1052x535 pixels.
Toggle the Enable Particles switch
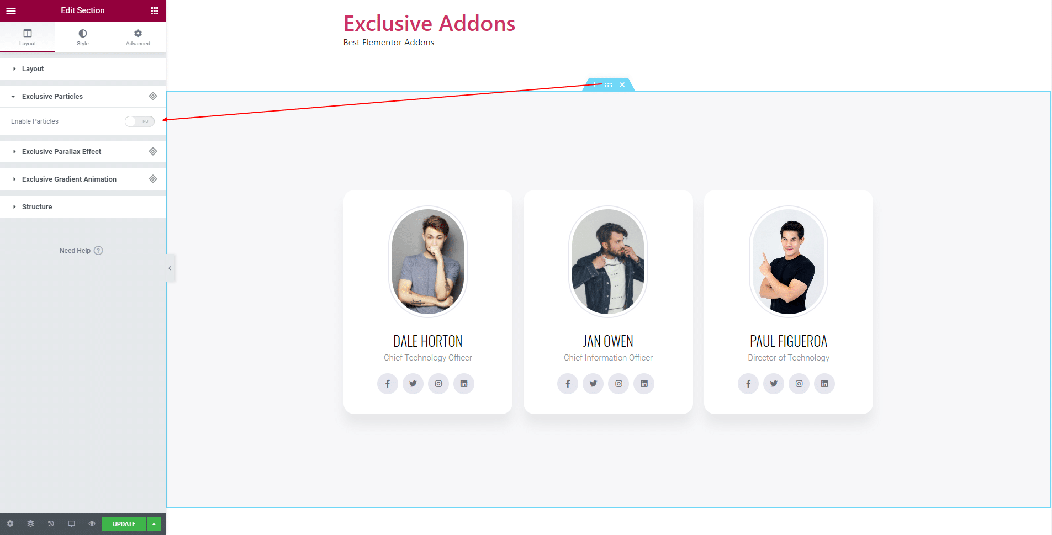tap(140, 121)
